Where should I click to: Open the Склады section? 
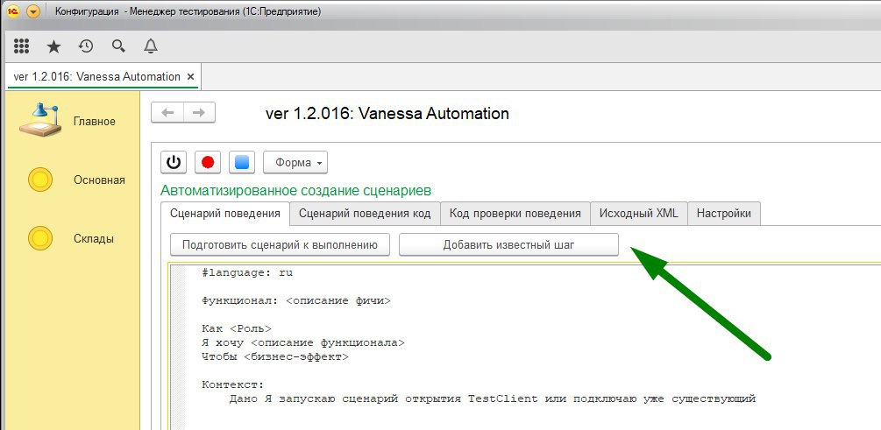93,238
